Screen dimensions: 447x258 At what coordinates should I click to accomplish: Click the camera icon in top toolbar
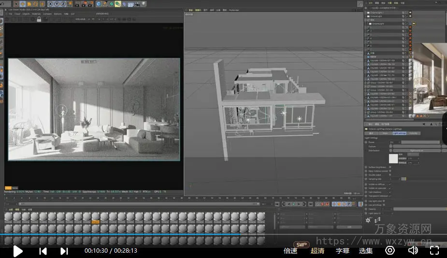137,4
